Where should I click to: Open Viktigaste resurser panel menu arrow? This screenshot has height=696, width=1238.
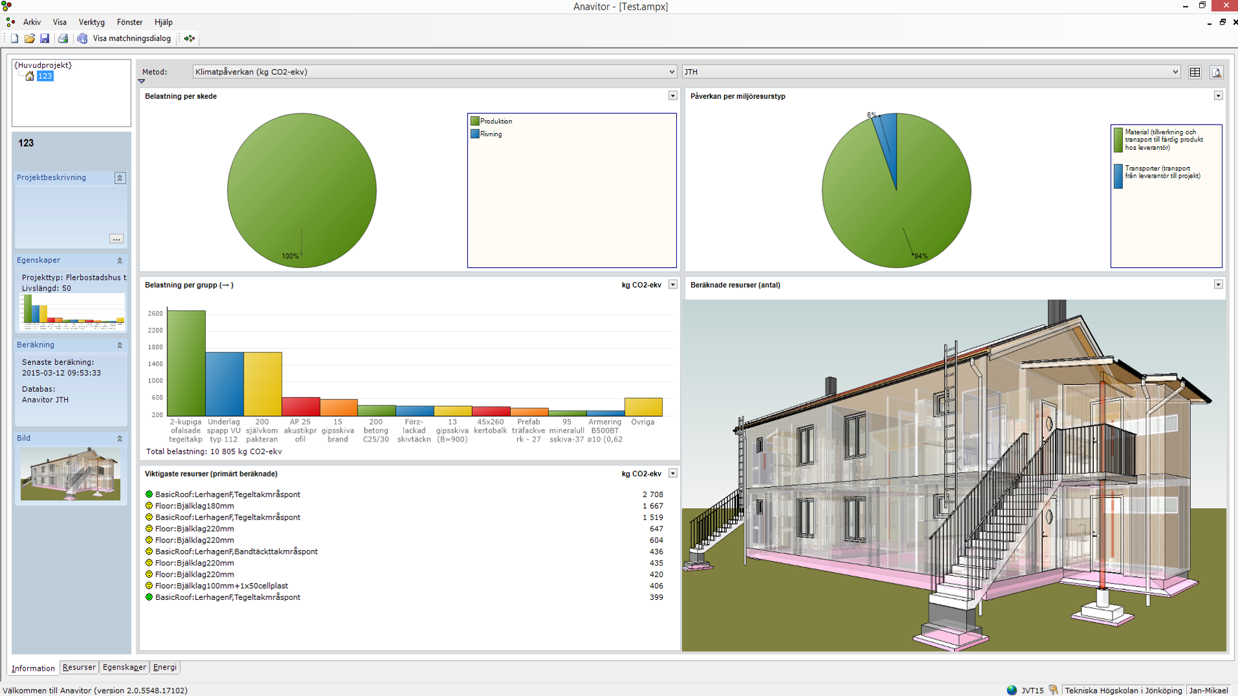click(x=672, y=474)
